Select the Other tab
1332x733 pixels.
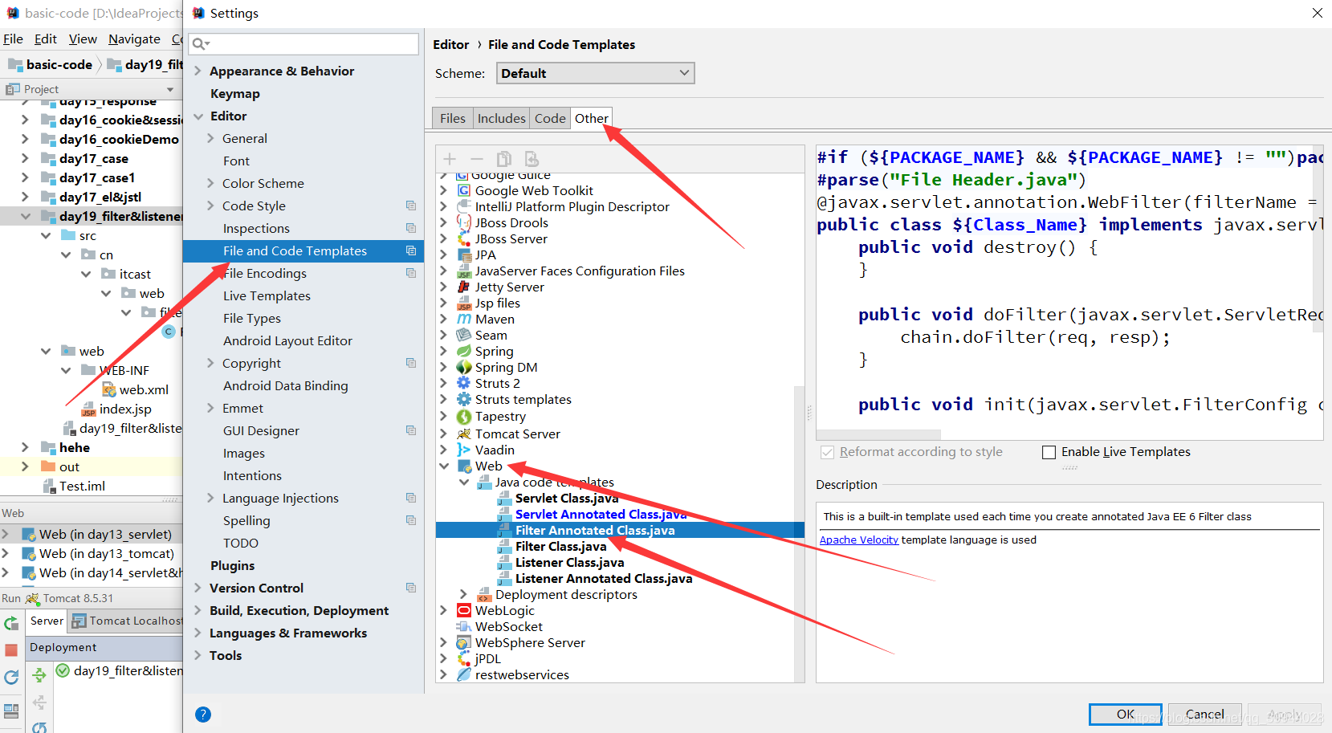592,118
